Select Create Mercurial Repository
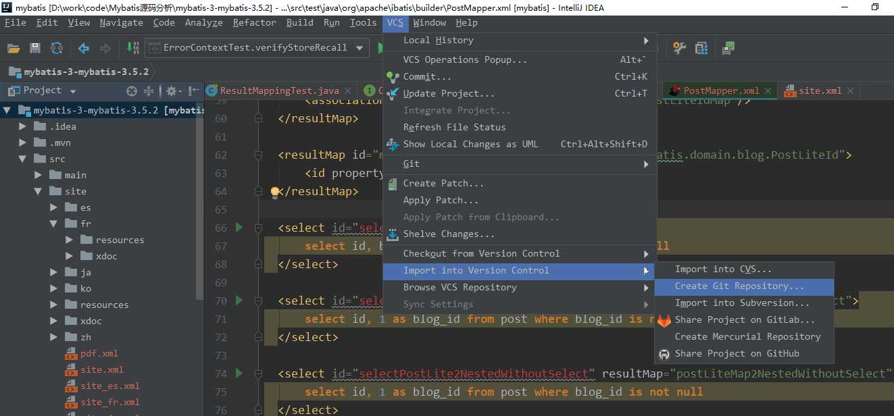Screen dimensions: 894x416 744,336
